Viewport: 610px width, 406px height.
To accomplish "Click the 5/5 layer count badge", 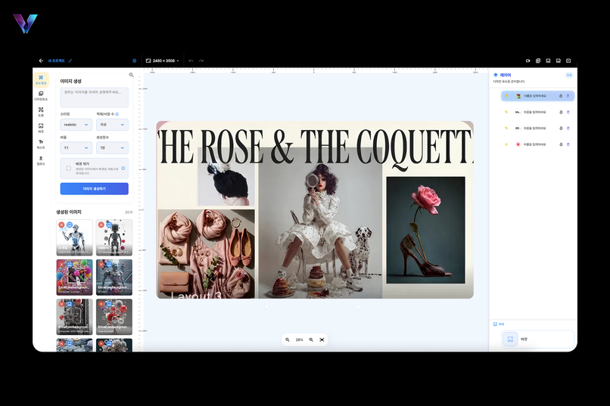I will click(569, 75).
